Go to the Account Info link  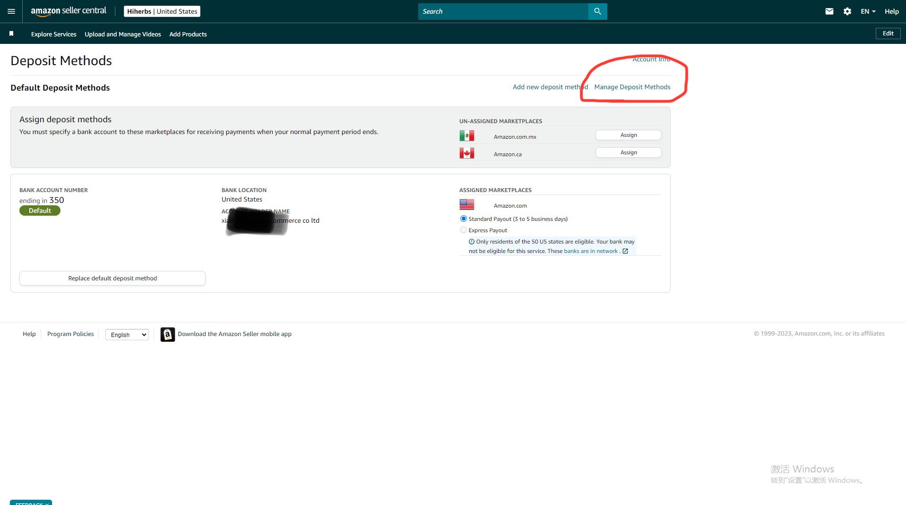coord(651,59)
